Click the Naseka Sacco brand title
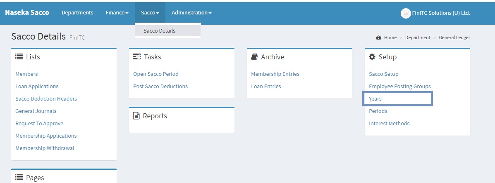495x183 pixels. pyautogui.click(x=27, y=12)
